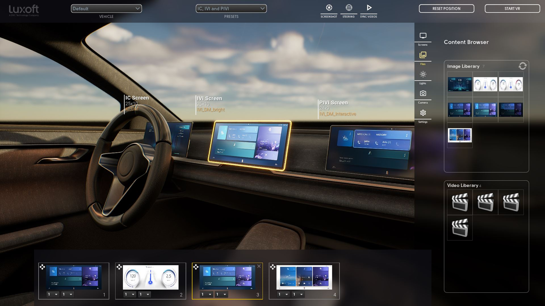Screen dimensions: 545x306
Task: Click move handle icon on slot 4
Action: point(273,267)
